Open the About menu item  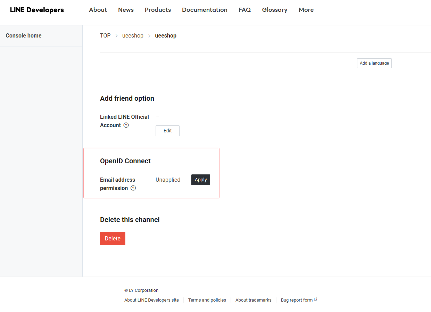click(x=98, y=10)
